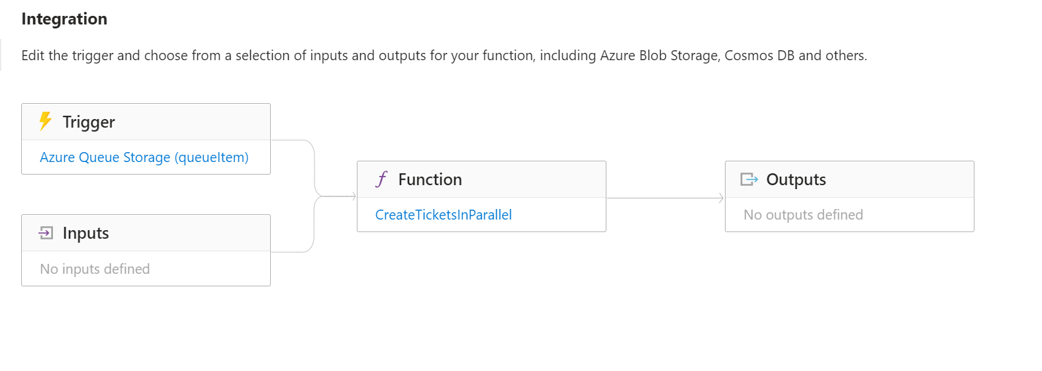This screenshot has width=1042, height=371.
Task: Click the arrowhead pointing into Function box
Action: (354, 196)
